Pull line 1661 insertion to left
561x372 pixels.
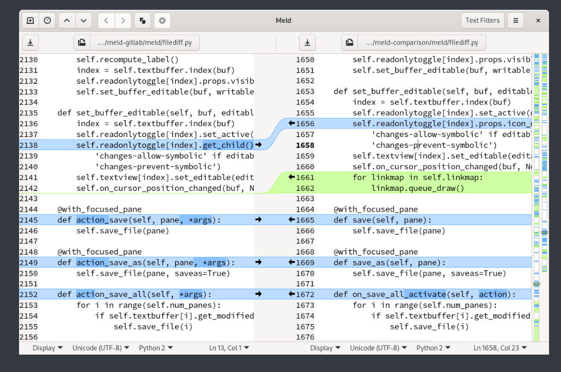coord(291,177)
